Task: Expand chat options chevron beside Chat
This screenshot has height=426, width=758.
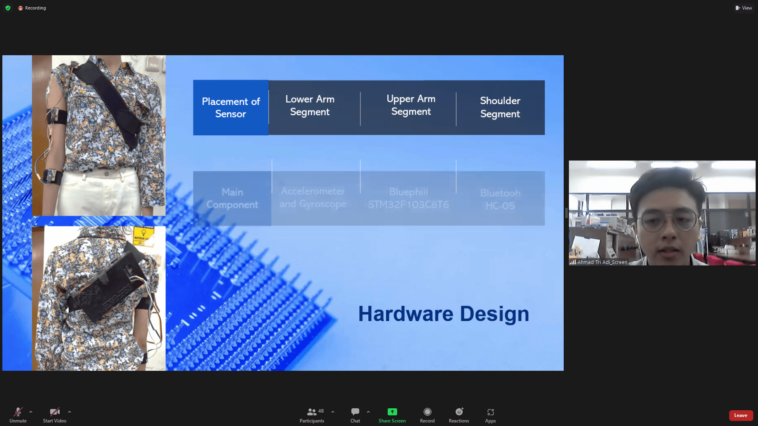Action: tap(368, 412)
